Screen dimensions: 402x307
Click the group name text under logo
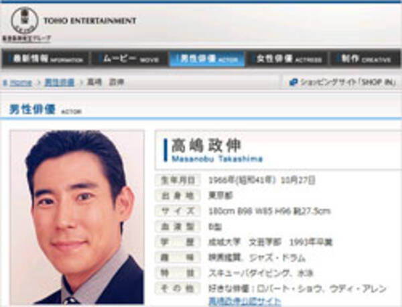point(27,38)
